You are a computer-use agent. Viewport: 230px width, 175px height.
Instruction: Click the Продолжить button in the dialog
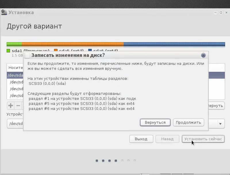pyautogui.click(x=189, y=122)
